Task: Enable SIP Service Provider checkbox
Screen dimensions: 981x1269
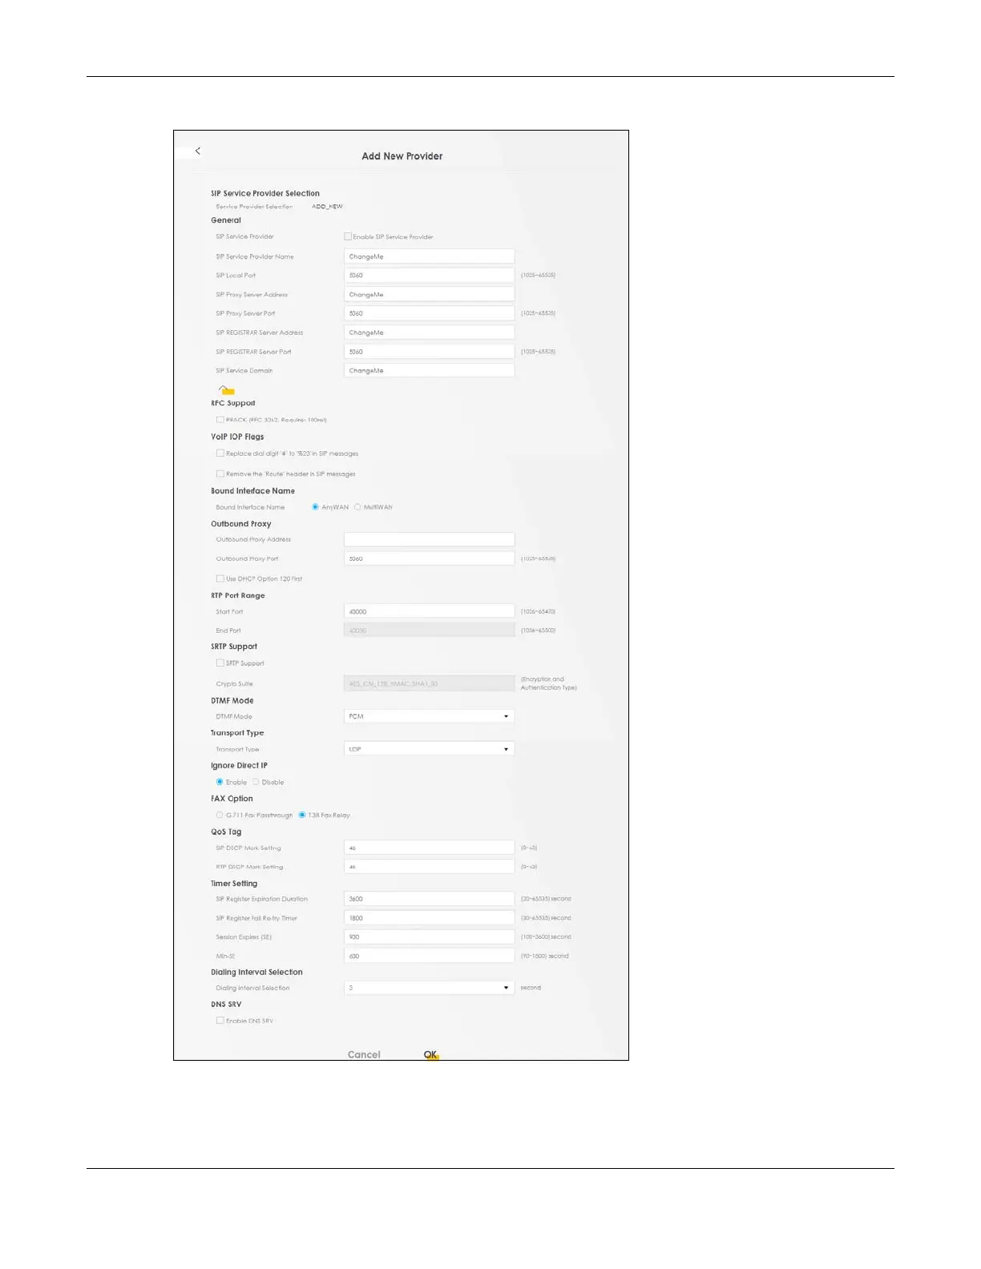Action: (348, 236)
